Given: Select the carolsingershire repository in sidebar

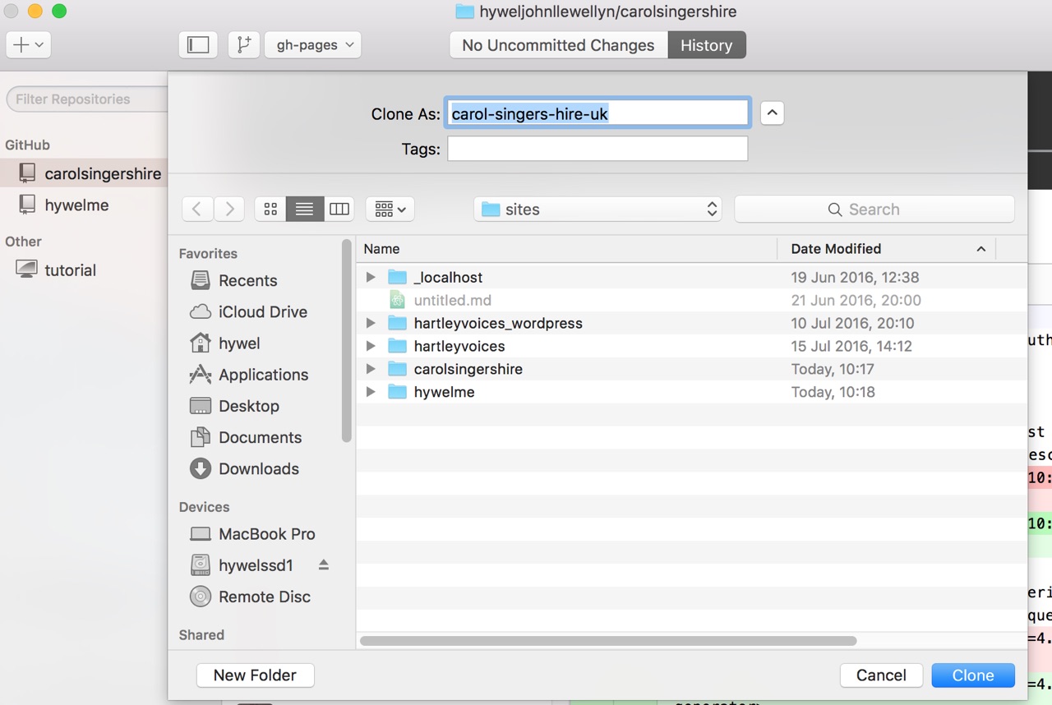Looking at the screenshot, I should coord(84,173).
